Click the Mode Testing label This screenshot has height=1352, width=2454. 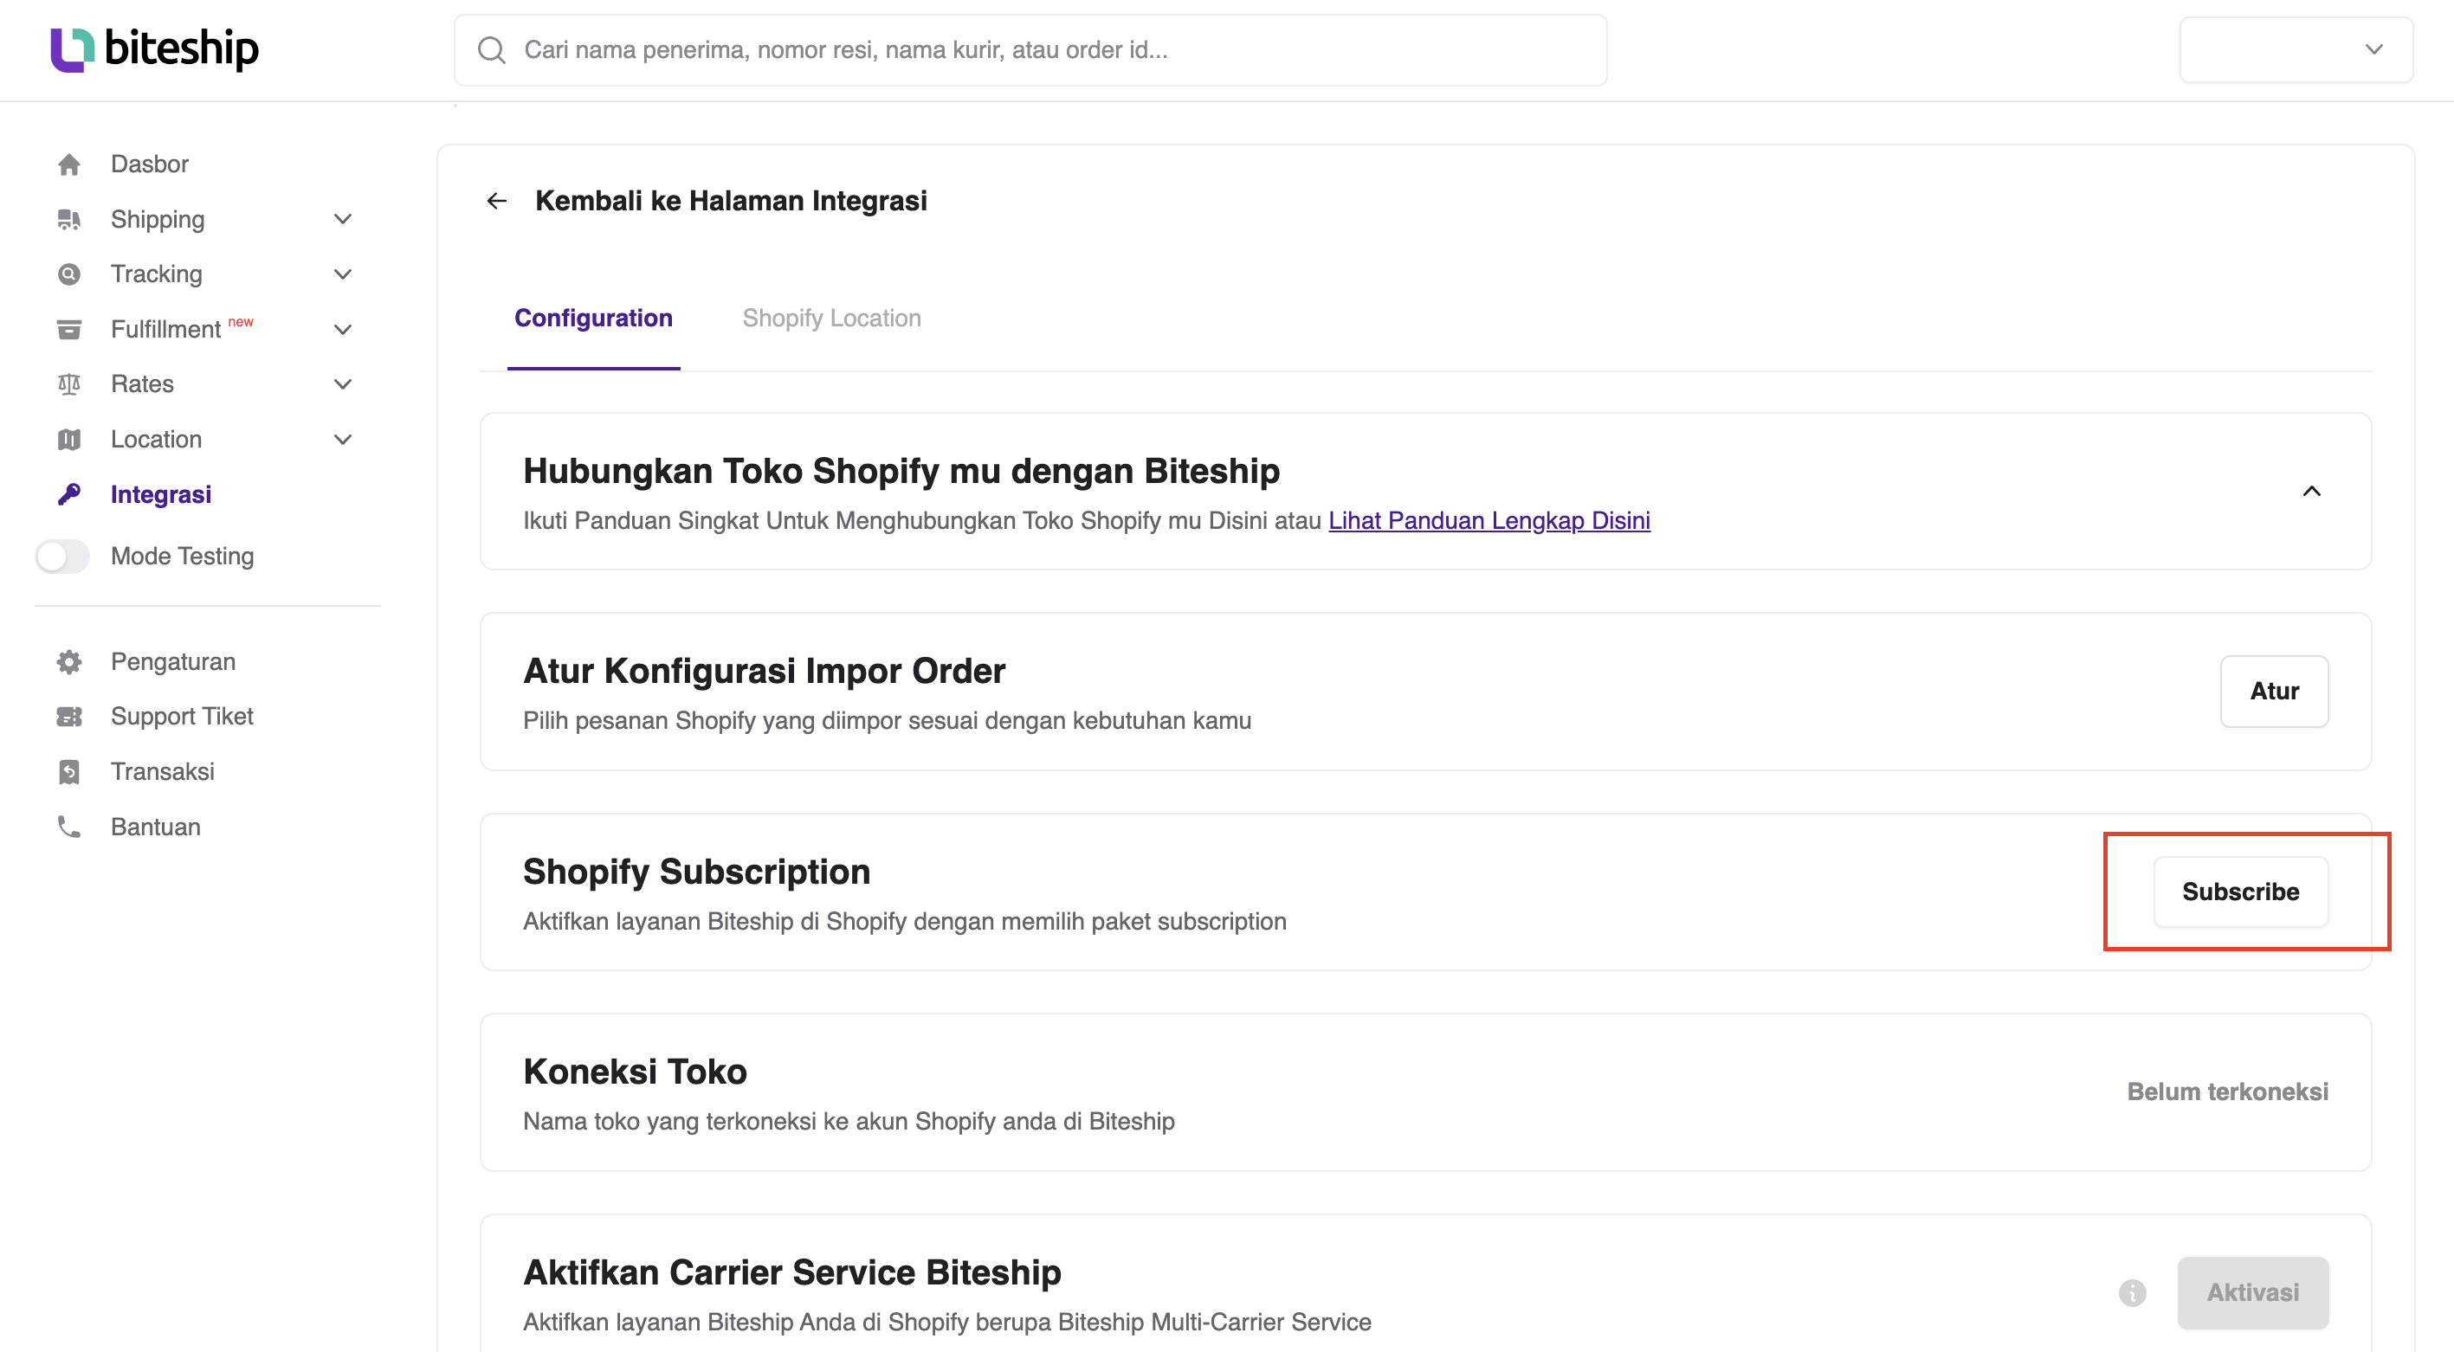[182, 556]
